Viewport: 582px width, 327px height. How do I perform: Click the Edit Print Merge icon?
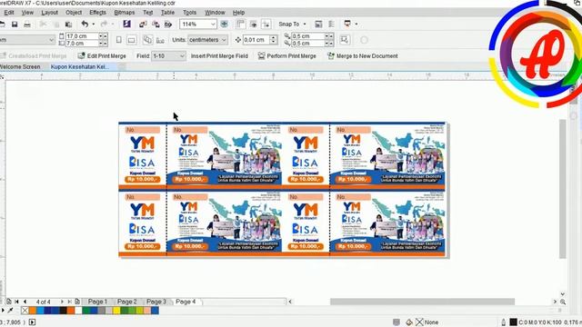click(81, 55)
